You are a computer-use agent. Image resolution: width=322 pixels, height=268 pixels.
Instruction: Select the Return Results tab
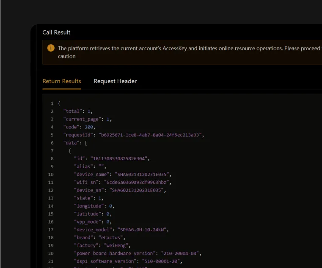(62, 81)
